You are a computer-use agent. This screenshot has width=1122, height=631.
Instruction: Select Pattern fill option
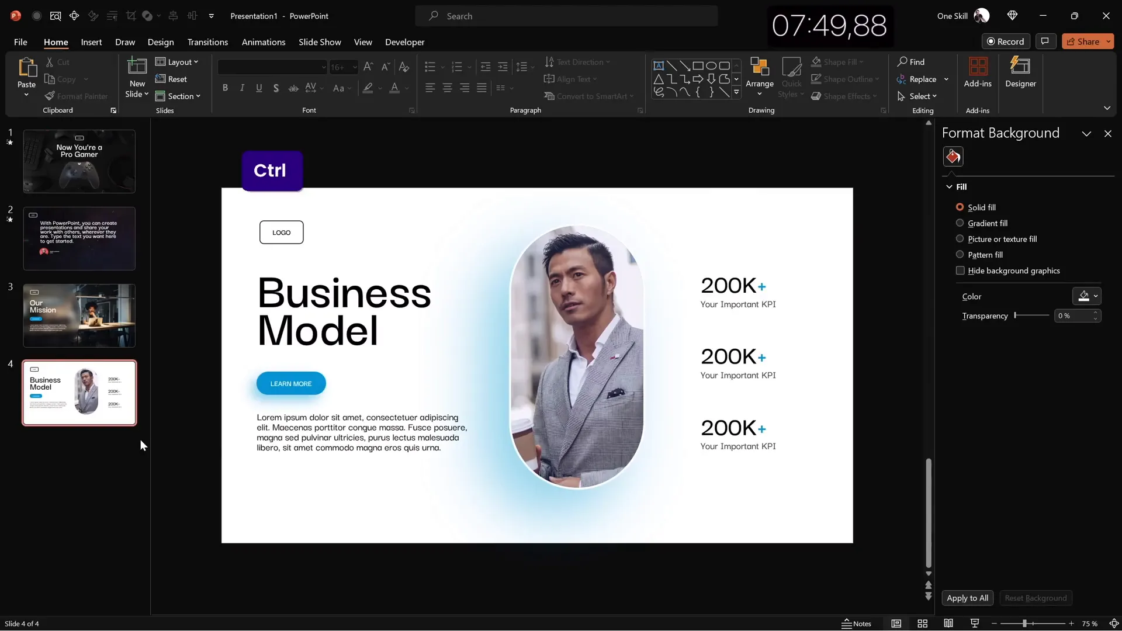[960, 255]
